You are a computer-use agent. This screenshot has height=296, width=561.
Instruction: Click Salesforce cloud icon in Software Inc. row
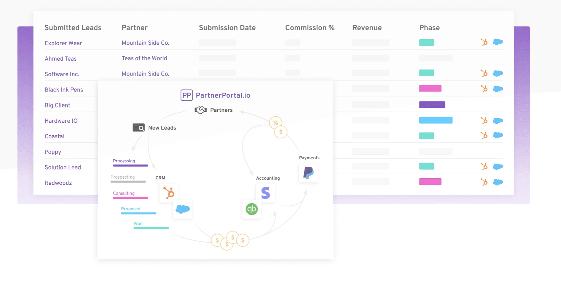click(498, 73)
